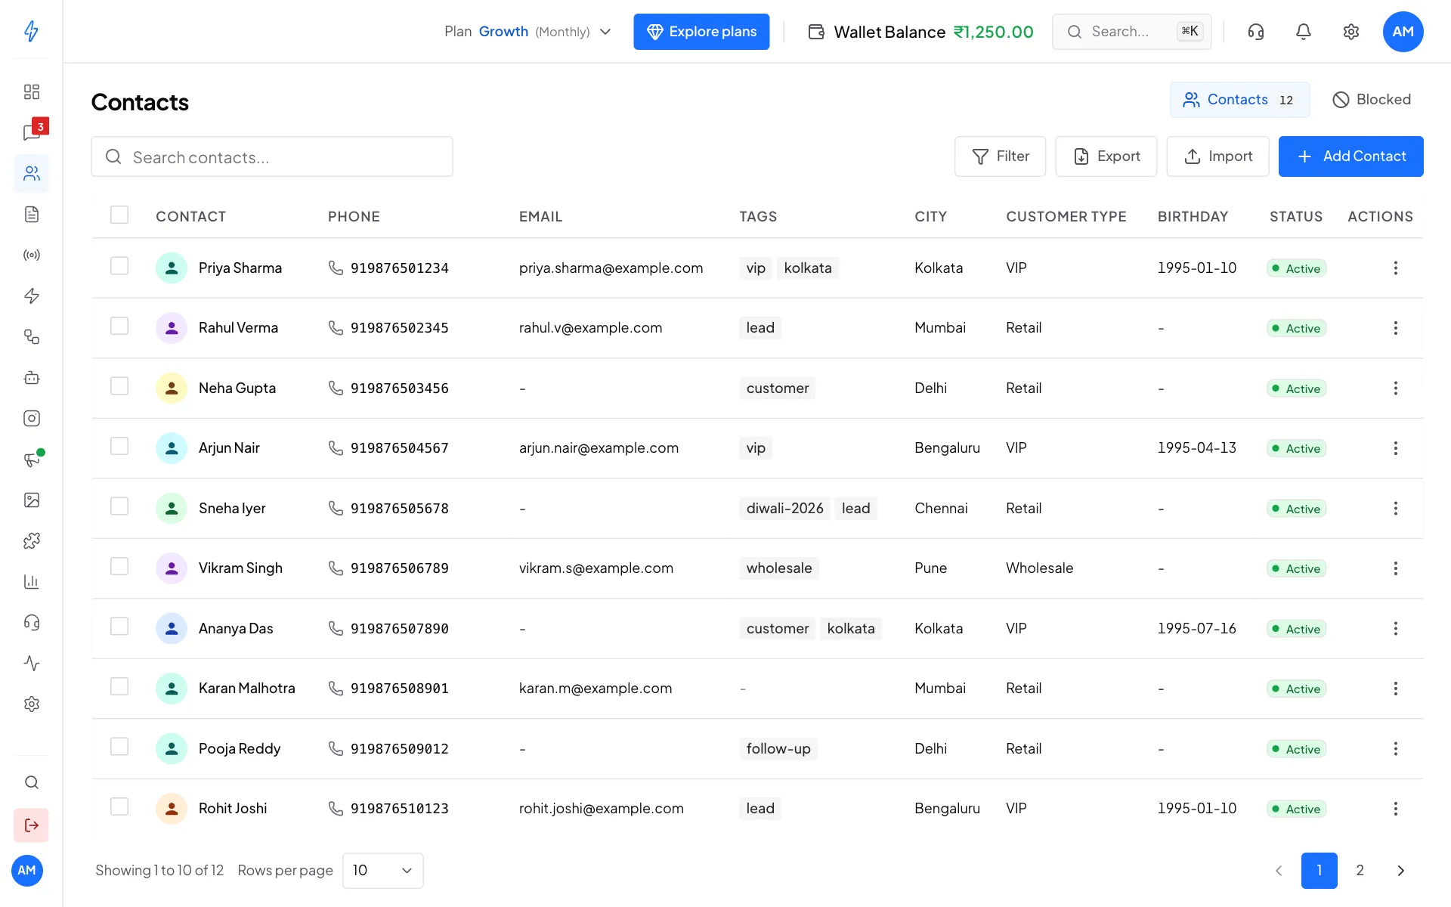Open chat inbox with 3 unread badge
Screen dimensions: 1451x907
(x=31, y=132)
